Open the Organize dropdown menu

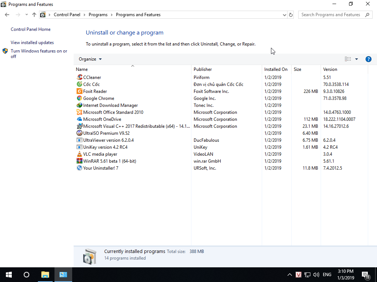click(90, 59)
